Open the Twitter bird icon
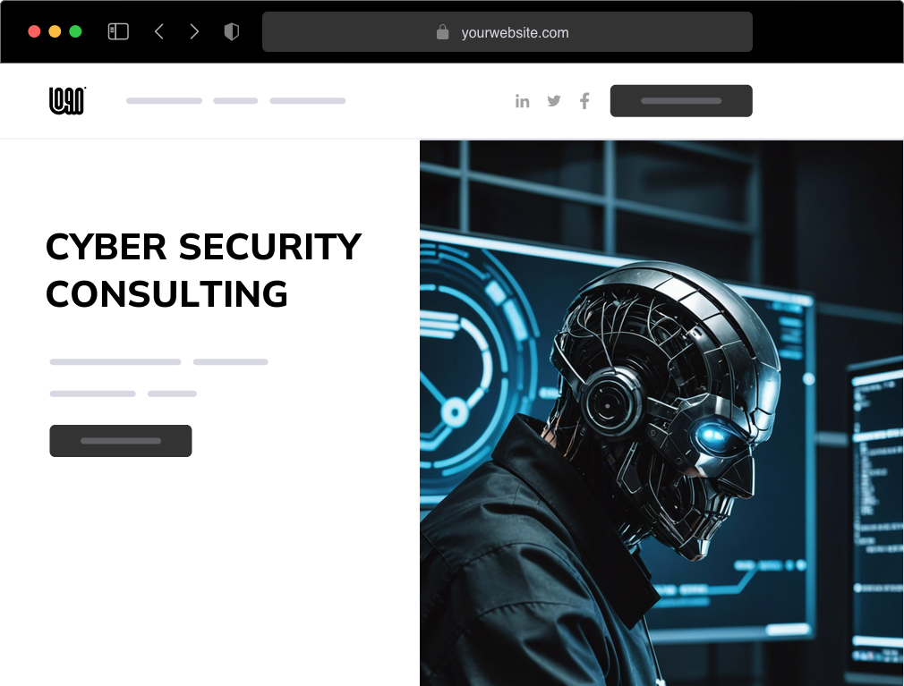This screenshot has height=686, width=904. pyautogui.click(x=553, y=101)
